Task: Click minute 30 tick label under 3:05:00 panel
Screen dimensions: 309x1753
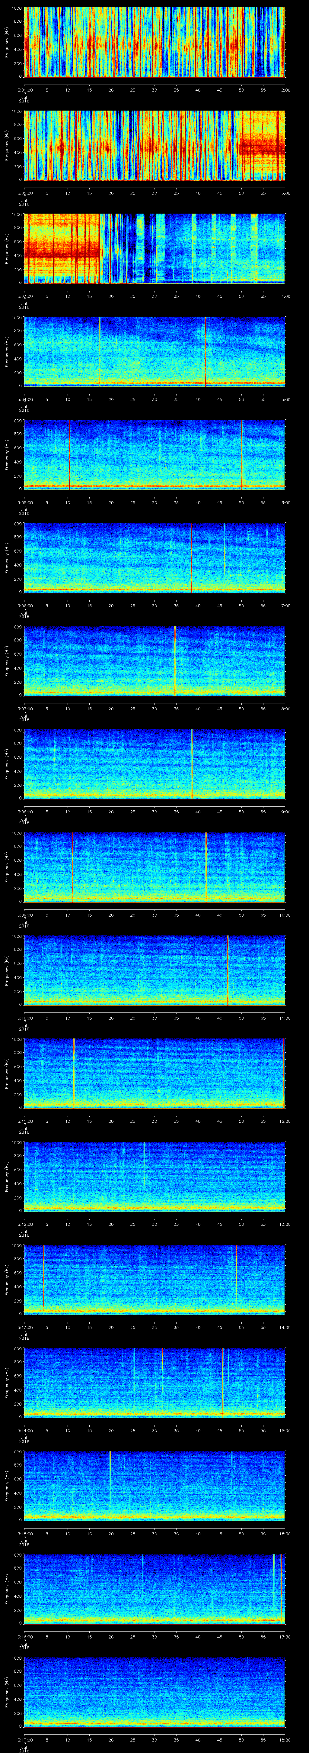Action: tap(154, 502)
